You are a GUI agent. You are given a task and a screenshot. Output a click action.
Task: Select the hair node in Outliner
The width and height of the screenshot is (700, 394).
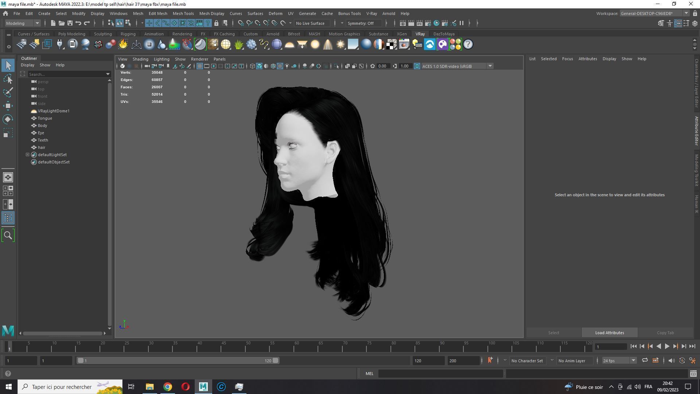point(42,147)
